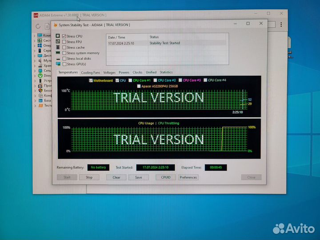Open the Preferences button
320x240 pixels.
[188, 177]
